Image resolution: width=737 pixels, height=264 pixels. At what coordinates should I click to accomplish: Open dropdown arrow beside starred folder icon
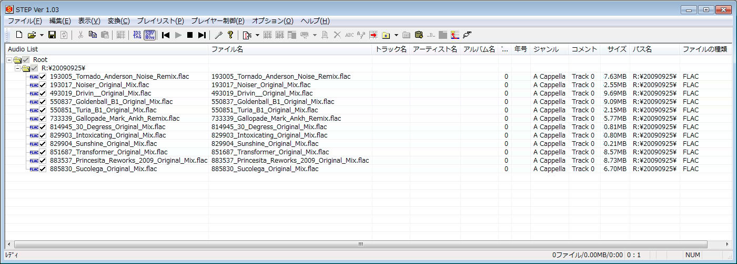coord(396,35)
